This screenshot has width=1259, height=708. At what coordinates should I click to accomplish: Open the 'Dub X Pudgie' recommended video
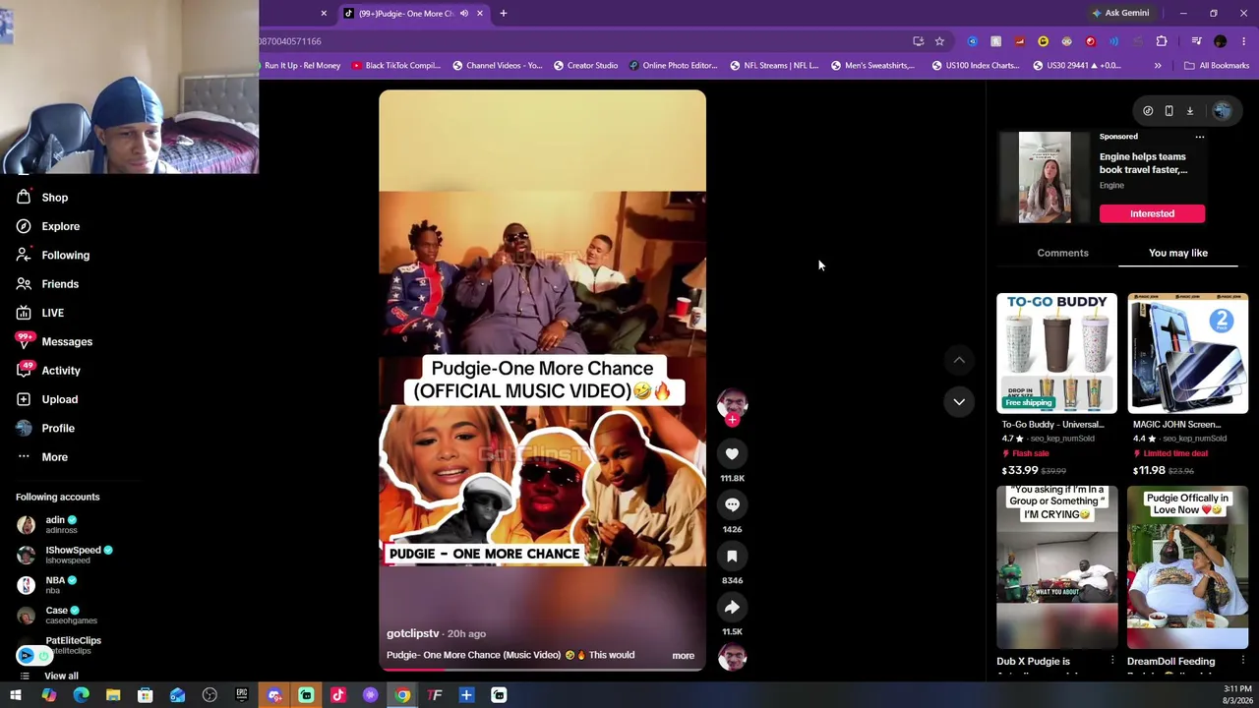tap(1056, 567)
